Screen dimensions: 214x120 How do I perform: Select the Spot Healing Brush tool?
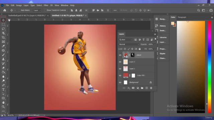(x=3, y=50)
